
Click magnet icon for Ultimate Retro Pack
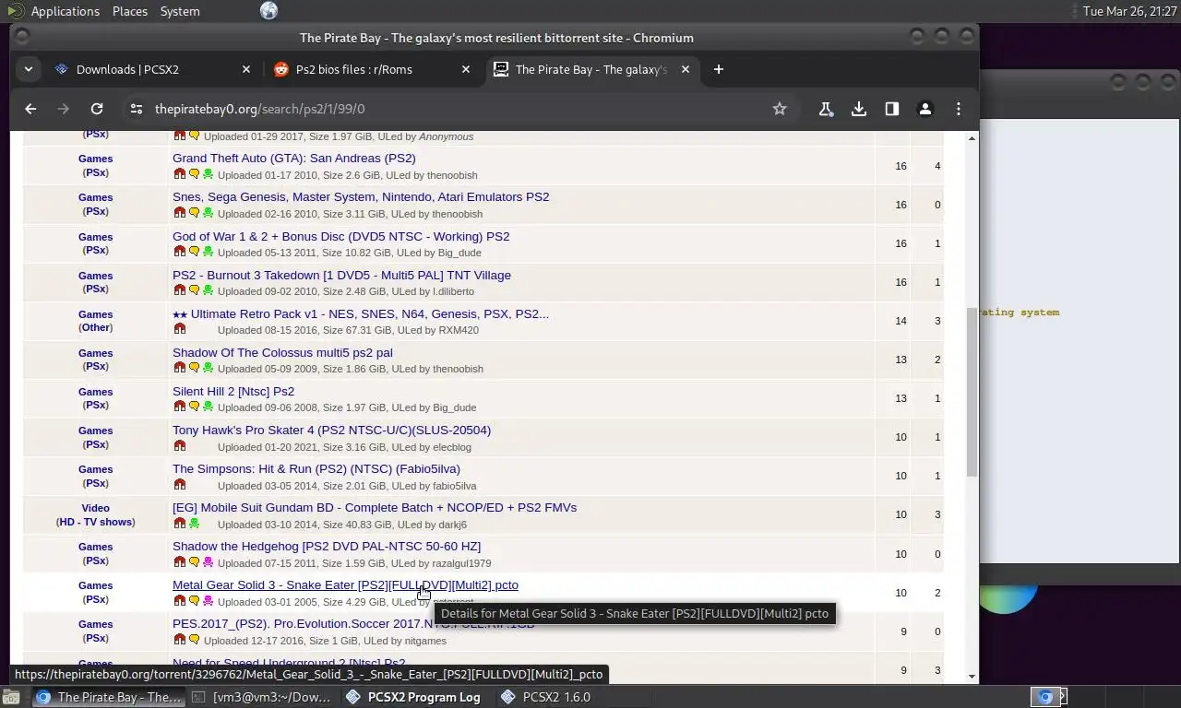180,329
